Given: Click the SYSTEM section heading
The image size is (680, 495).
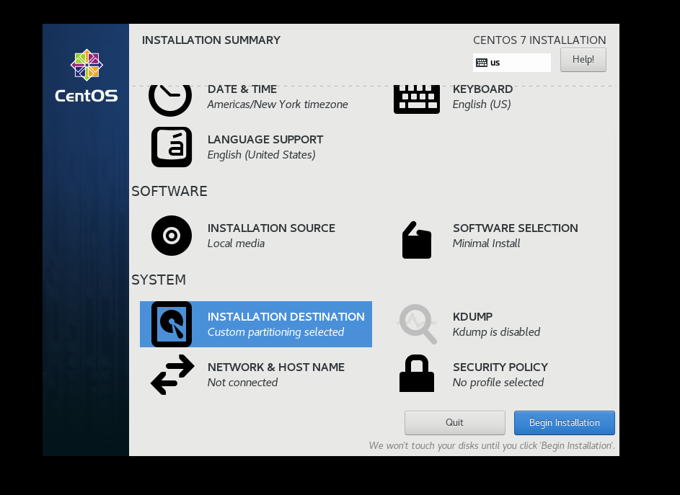Looking at the screenshot, I should 159,280.
